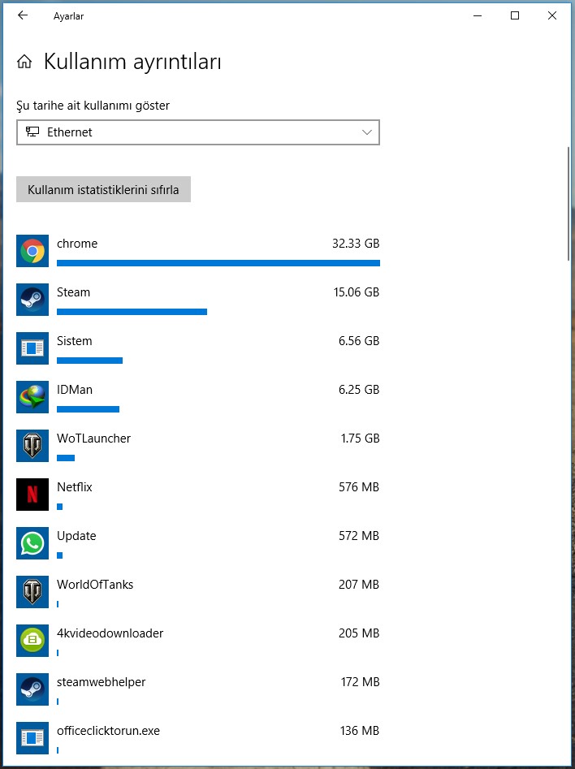Click the WoTLauncher tank icon

pos(32,447)
